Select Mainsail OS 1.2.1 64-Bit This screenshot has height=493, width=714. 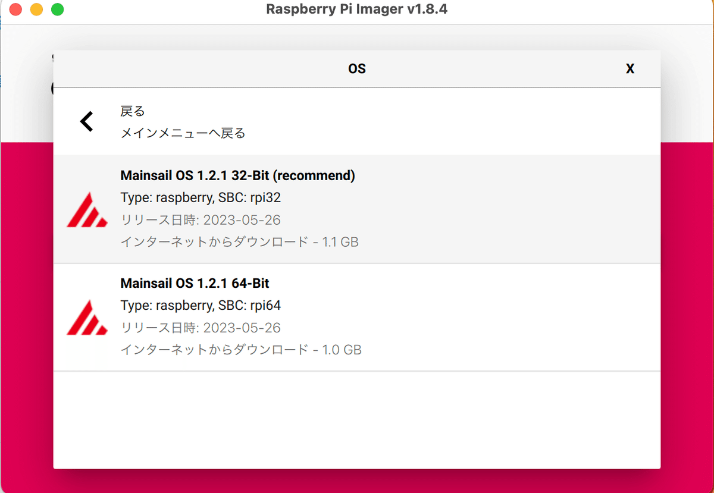357,317
